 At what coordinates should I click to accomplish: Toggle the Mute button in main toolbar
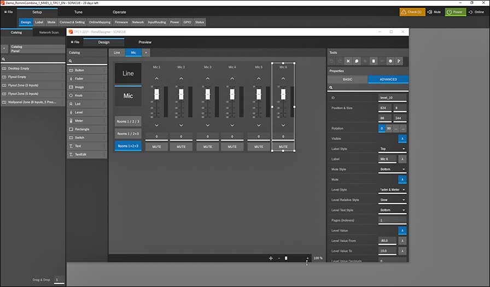tap(433, 11)
